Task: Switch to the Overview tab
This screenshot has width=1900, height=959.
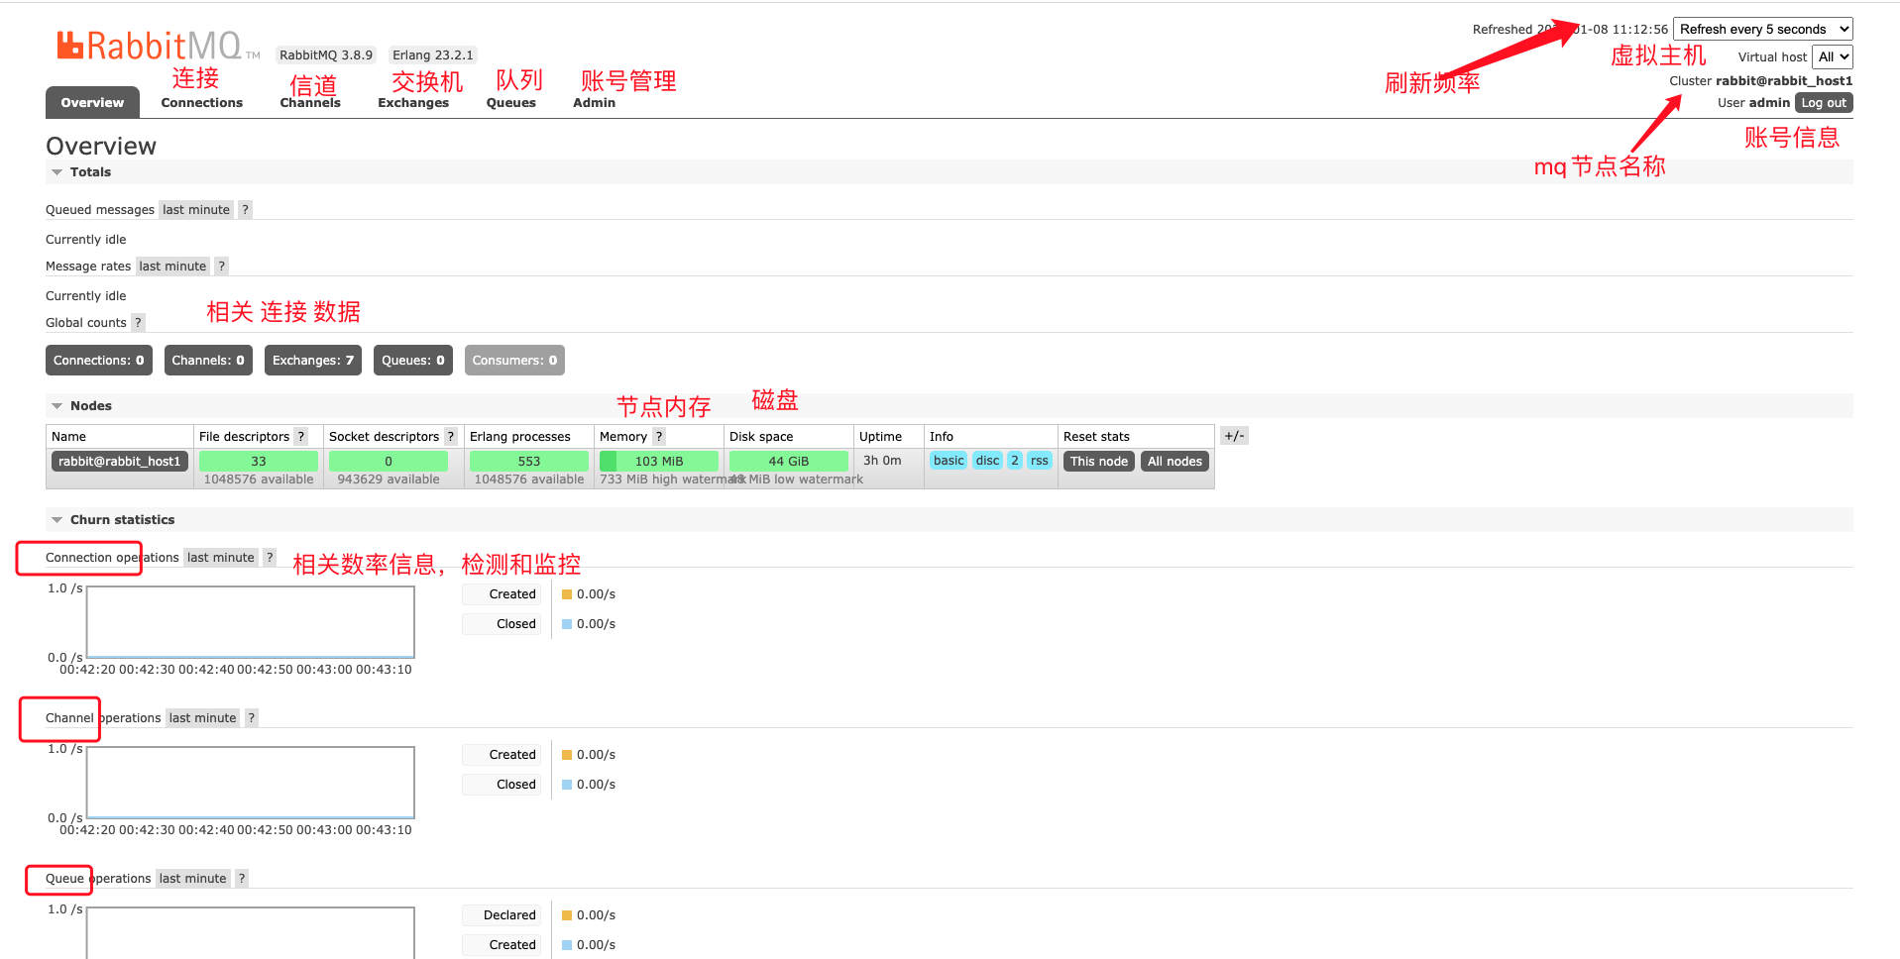Action: coord(92,102)
